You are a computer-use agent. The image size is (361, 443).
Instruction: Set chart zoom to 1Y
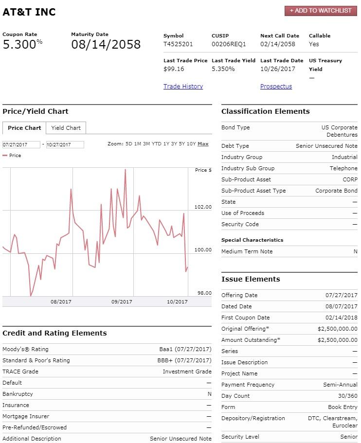166,144
